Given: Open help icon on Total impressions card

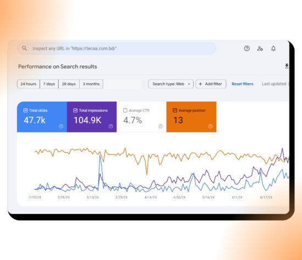Looking at the screenshot, I should pyautogui.click(x=111, y=126).
